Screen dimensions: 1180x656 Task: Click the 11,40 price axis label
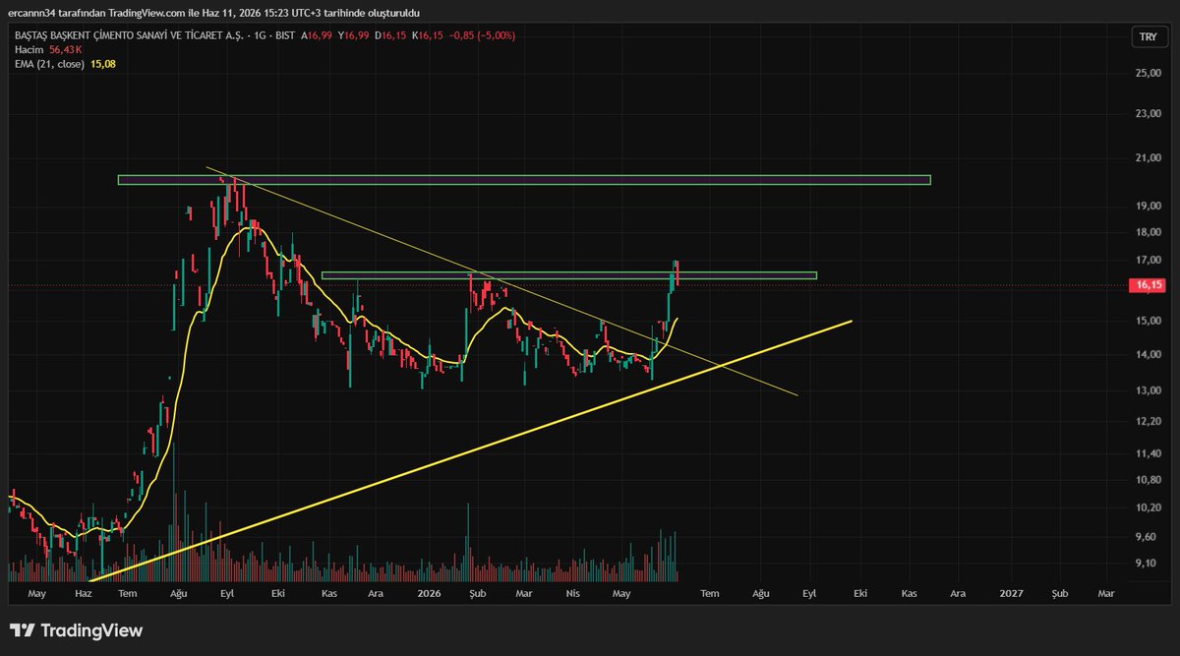[x=1148, y=453]
